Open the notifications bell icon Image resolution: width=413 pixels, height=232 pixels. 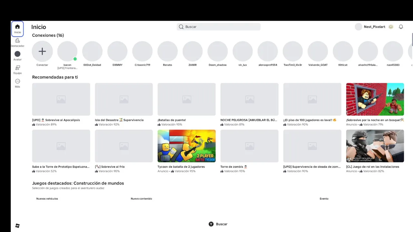pyautogui.click(x=401, y=27)
